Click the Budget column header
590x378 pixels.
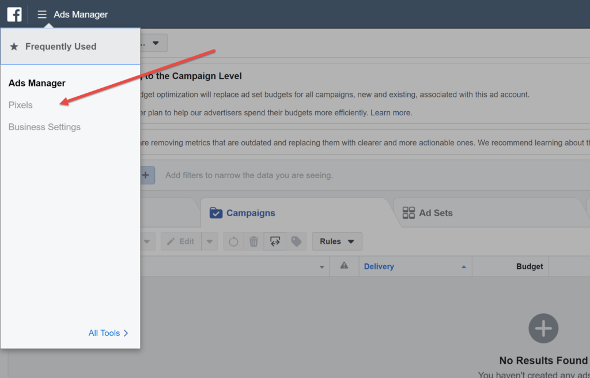tap(530, 267)
